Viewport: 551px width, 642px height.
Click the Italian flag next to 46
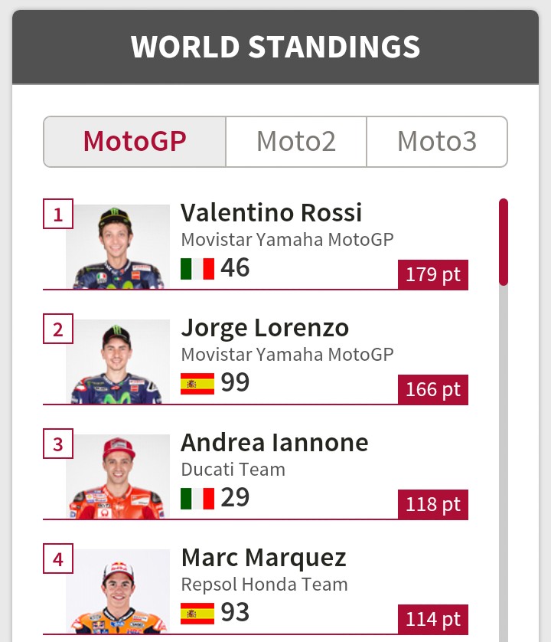click(x=197, y=269)
